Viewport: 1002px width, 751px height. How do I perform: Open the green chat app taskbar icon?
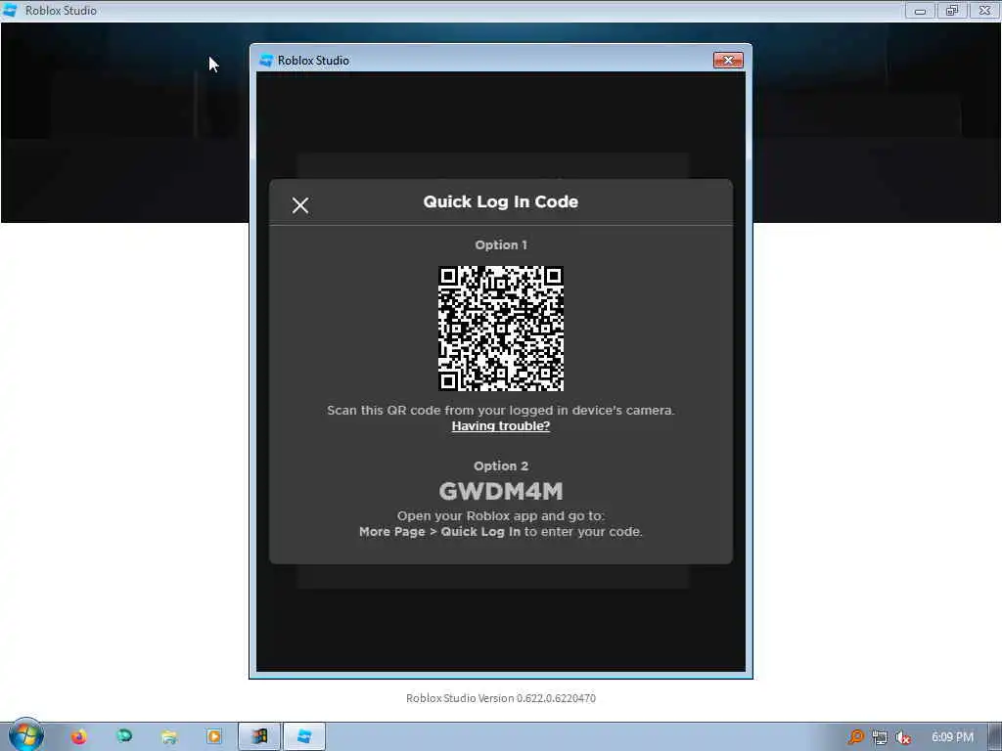pos(124,737)
